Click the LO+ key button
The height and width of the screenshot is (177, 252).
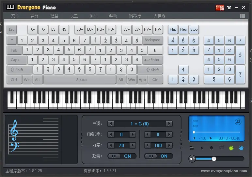tap(80, 29)
